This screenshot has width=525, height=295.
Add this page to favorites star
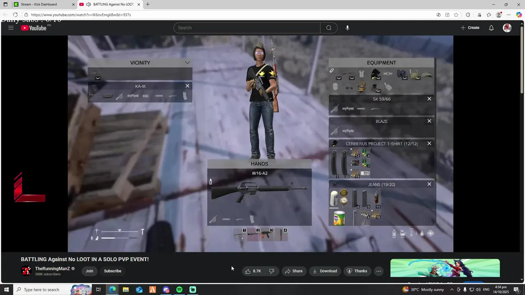(x=456, y=15)
